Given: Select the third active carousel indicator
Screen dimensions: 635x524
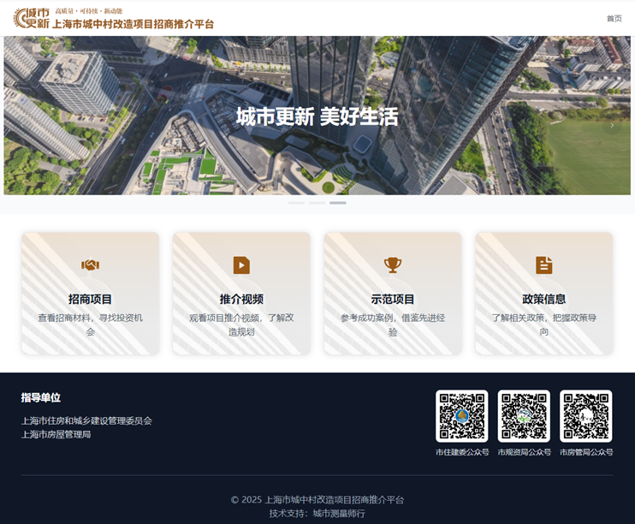Looking at the screenshot, I should (x=338, y=203).
